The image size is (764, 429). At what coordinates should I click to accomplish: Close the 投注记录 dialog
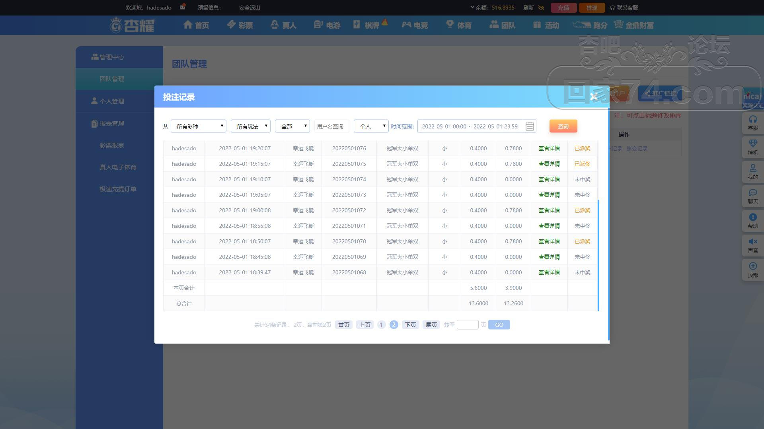click(594, 97)
